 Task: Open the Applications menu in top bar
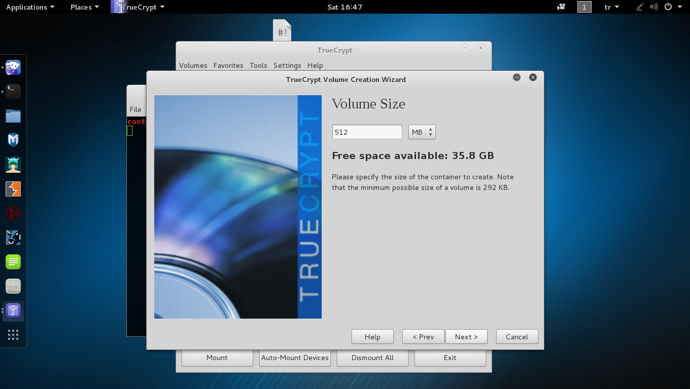[30, 7]
